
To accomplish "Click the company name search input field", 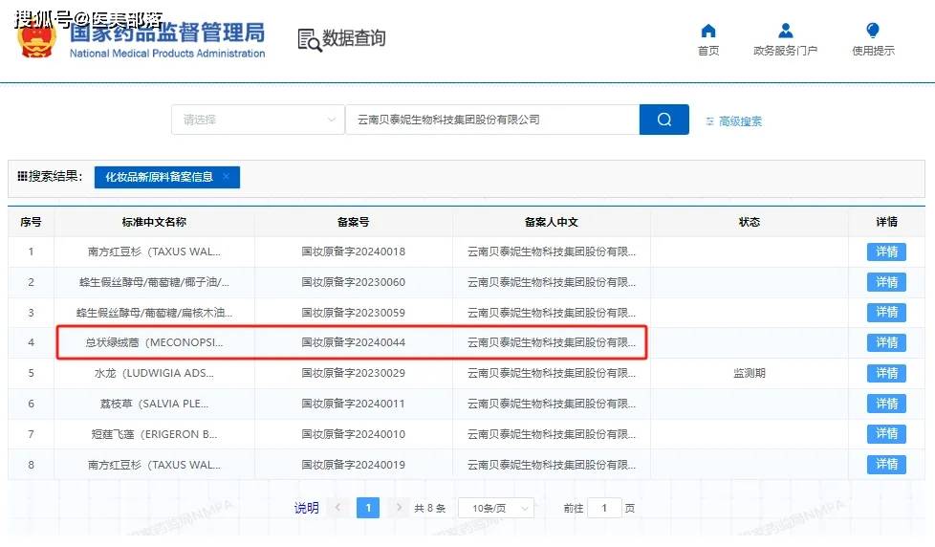I will (491, 120).
